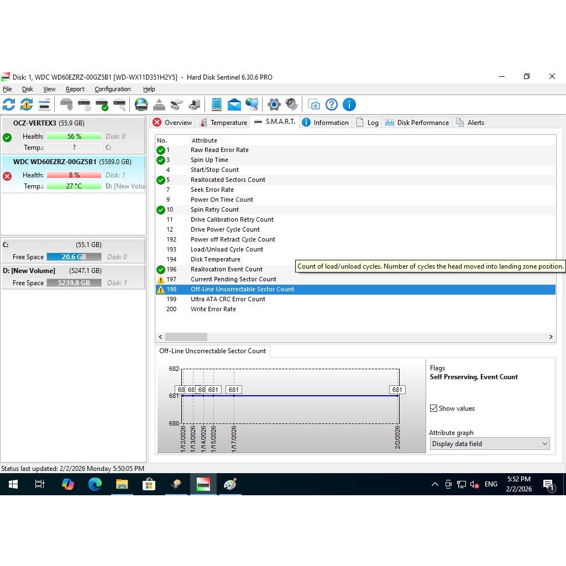The image size is (566, 566).
Task: Open the Disk Performance tab
Action: click(417, 123)
